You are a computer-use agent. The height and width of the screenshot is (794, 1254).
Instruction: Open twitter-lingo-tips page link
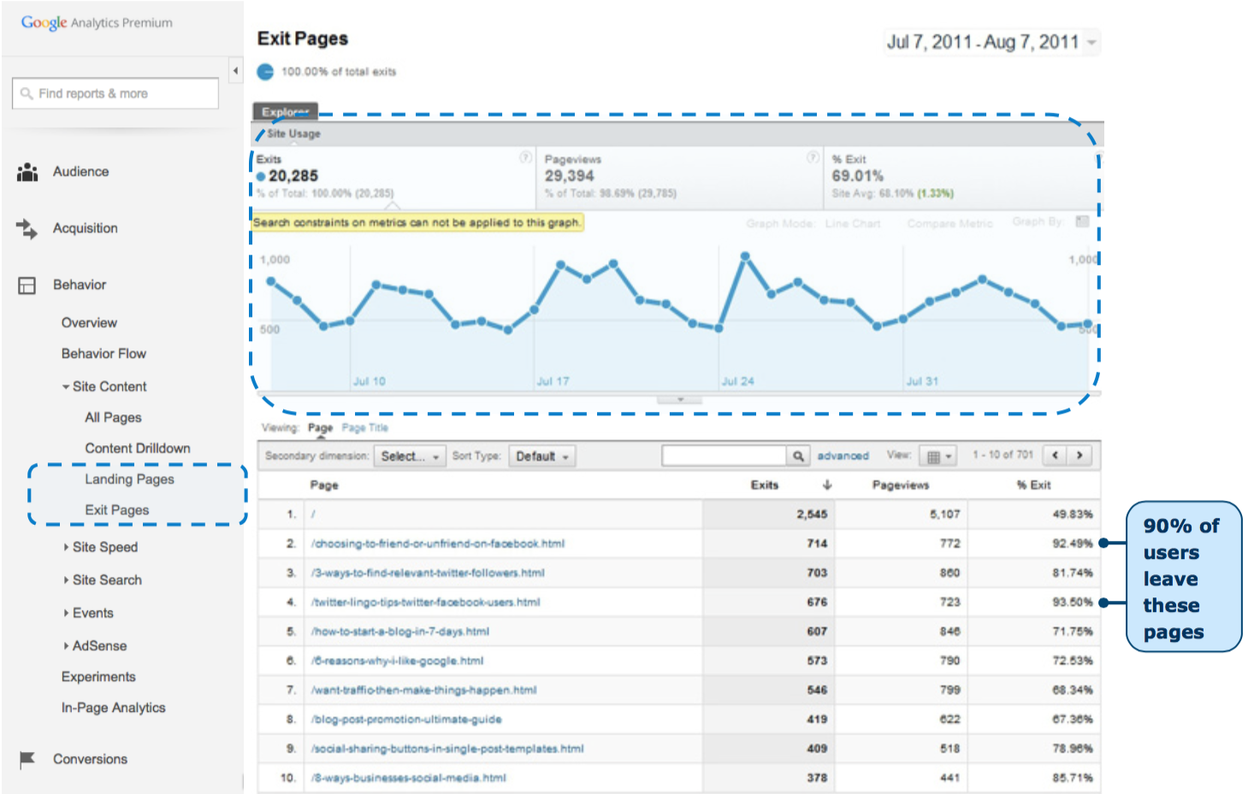pyautogui.click(x=425, y=603)
